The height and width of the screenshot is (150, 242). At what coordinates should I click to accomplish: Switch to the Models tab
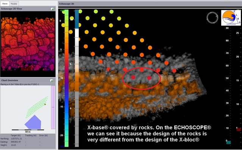(x=14, y=4)
